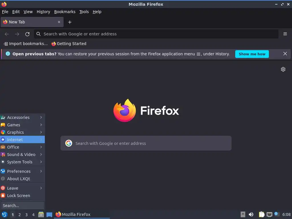Open the Bookmarks menu
Viewport: 292px width, 219px height.
pos(65,12)
